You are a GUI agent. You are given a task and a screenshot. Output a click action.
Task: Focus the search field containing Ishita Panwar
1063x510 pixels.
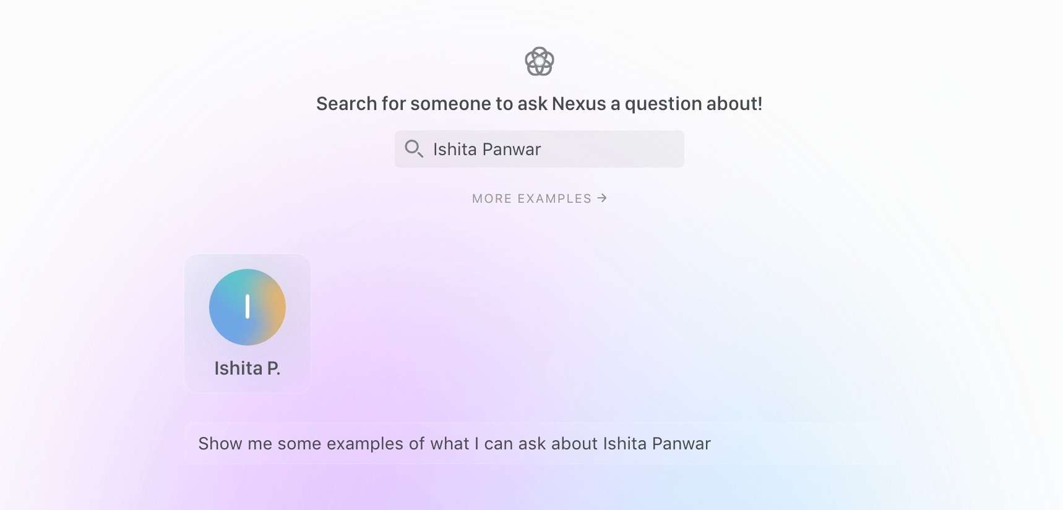(540, 149)
